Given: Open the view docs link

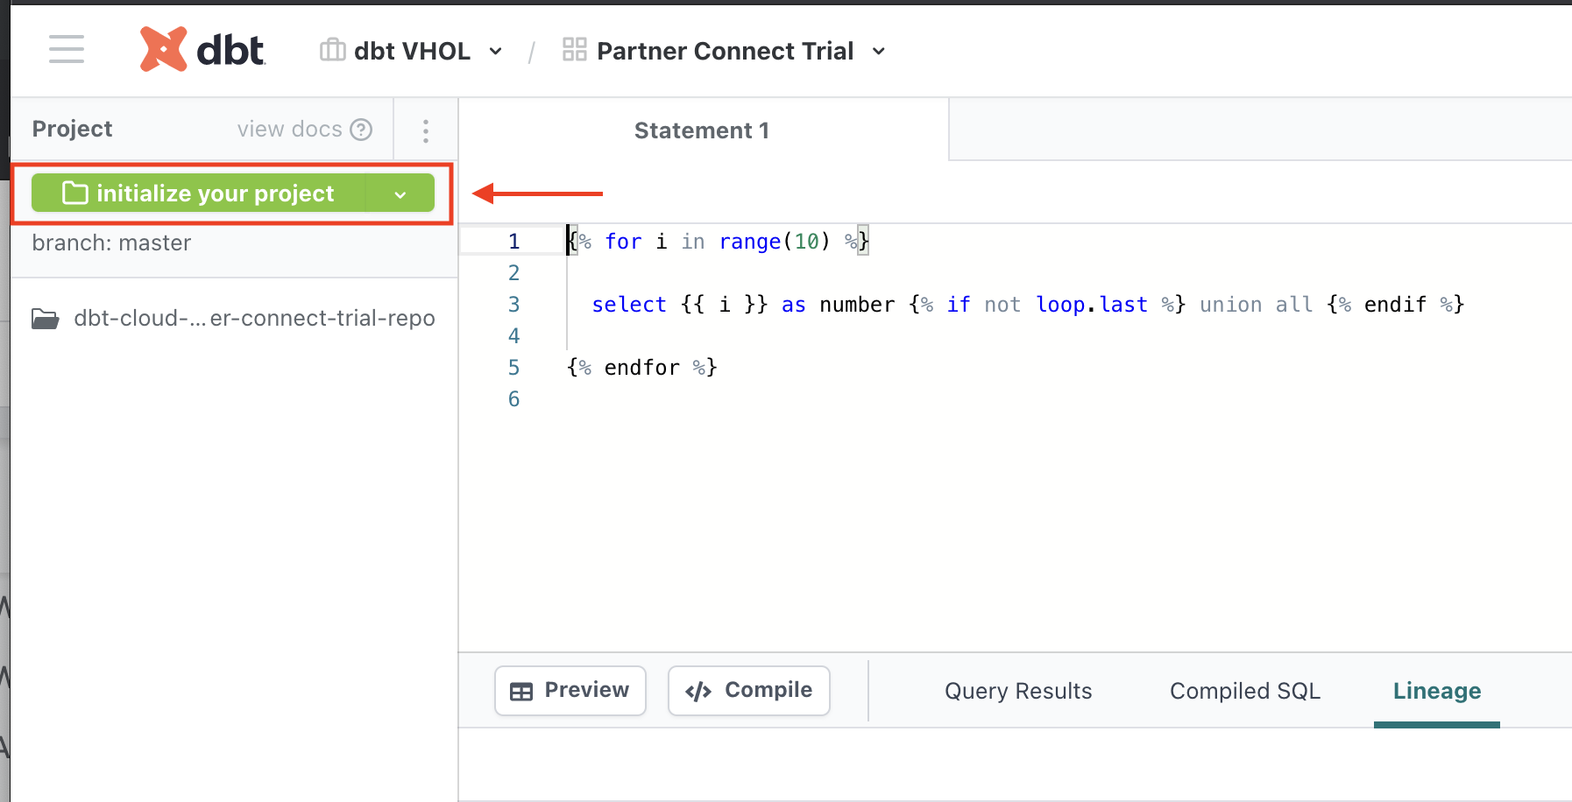Looking at the screenshot, I should click(289, 130).
